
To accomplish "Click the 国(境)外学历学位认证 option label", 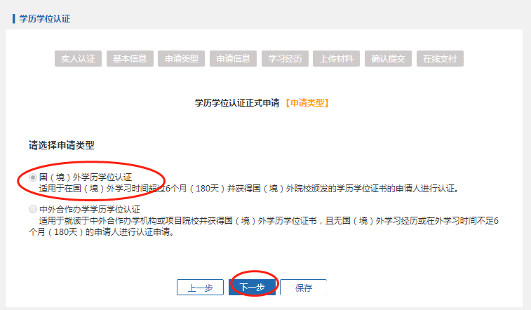I will click(86, 177).
